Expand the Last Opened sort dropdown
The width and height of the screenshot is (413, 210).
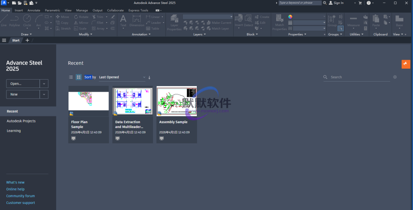(x=144, y=77)
